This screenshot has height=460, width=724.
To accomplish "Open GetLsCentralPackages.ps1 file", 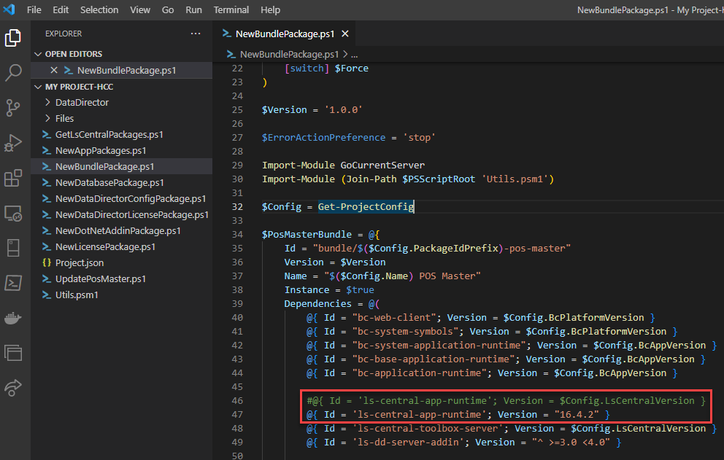I will (109, 134).
